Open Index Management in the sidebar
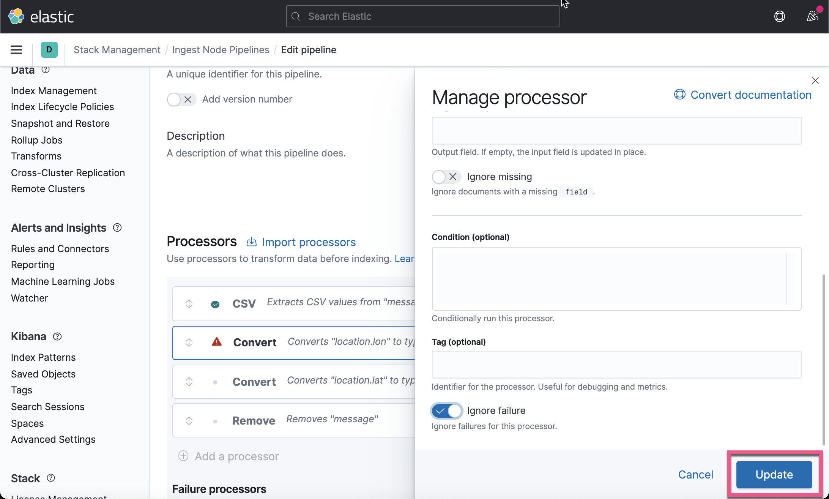The height and width of the screenshot is (499, 829). (54, 91)
